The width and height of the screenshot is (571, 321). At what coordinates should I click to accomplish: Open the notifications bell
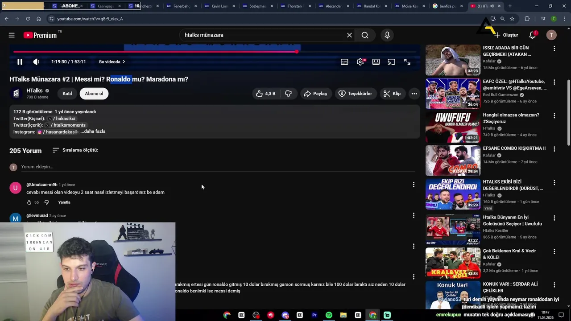(x=533, y=35)
